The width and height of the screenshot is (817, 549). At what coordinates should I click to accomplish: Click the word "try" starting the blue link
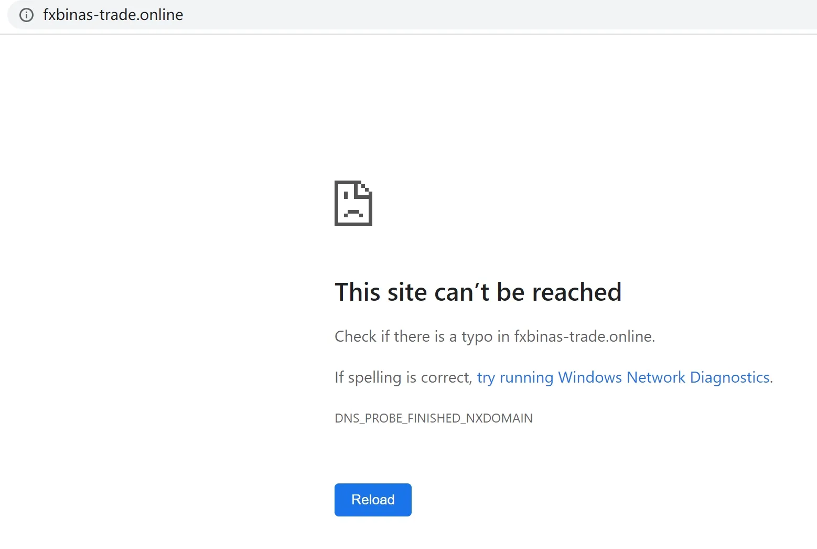(486, 378)
